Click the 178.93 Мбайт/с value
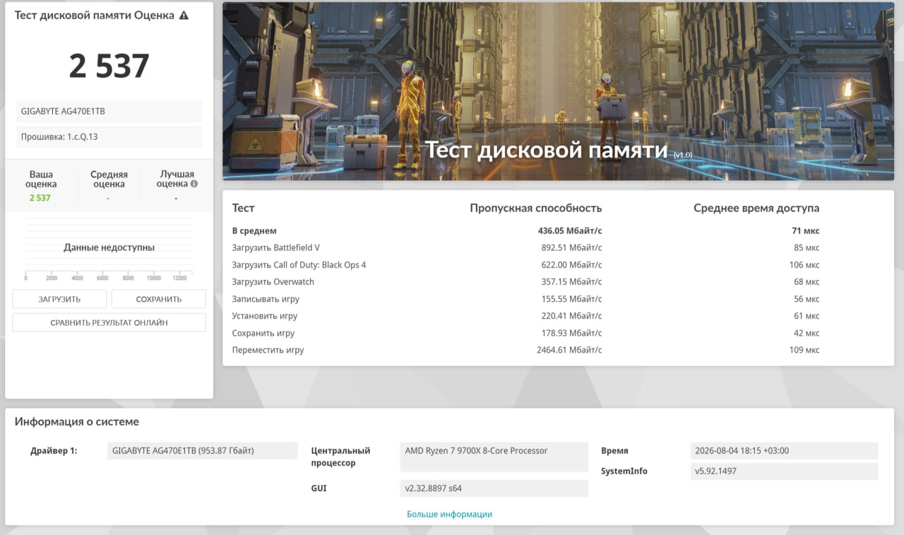Screen dimensions: 904x535 click(571, 333)
